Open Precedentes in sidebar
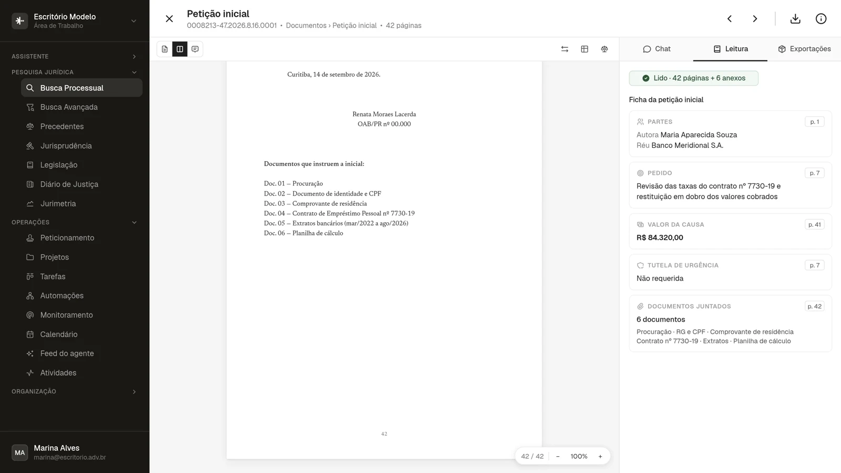The height and width of the screenshot is (473, 841). (x=81, y=127)
